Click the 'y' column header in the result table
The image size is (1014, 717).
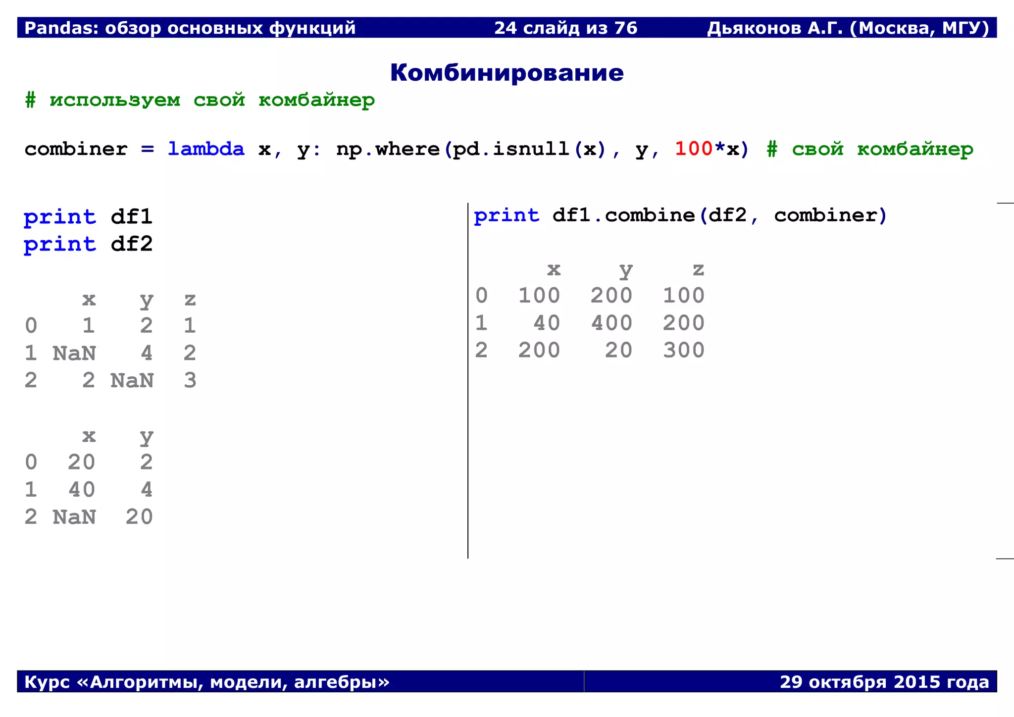(626, 271)
